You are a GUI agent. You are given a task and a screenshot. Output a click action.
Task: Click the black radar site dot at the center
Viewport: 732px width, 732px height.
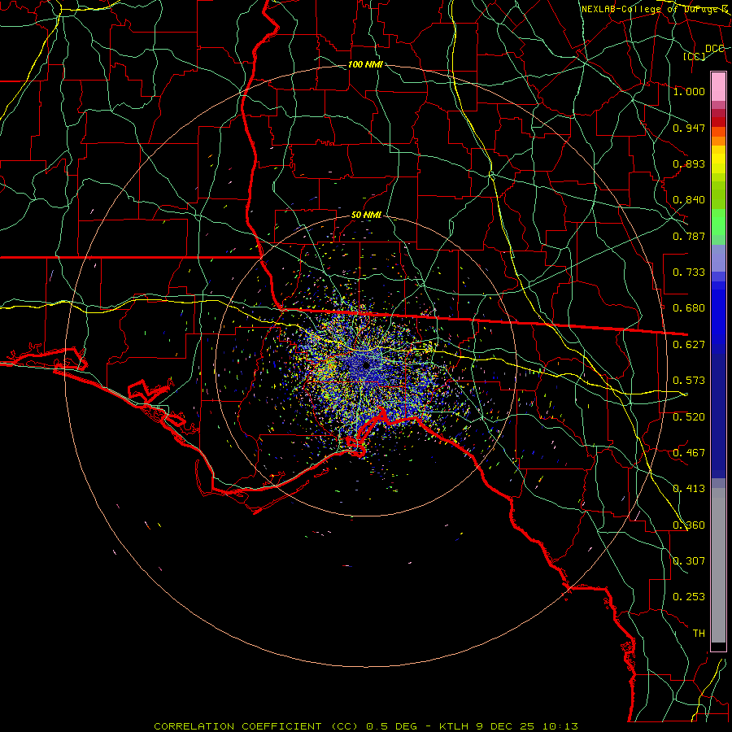(366, 365)
